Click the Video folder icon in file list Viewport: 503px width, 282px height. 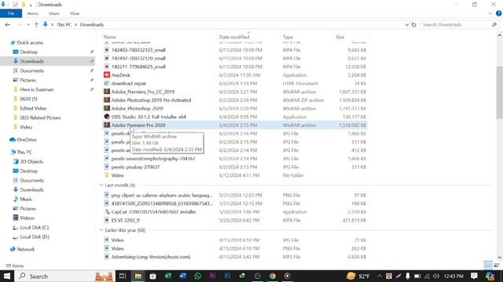[107, 175]
